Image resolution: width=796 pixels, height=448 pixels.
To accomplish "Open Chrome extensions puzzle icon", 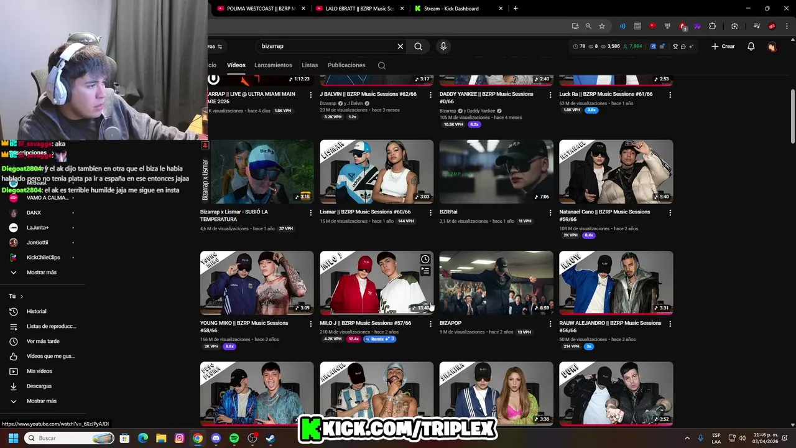I will coord(713,26).
